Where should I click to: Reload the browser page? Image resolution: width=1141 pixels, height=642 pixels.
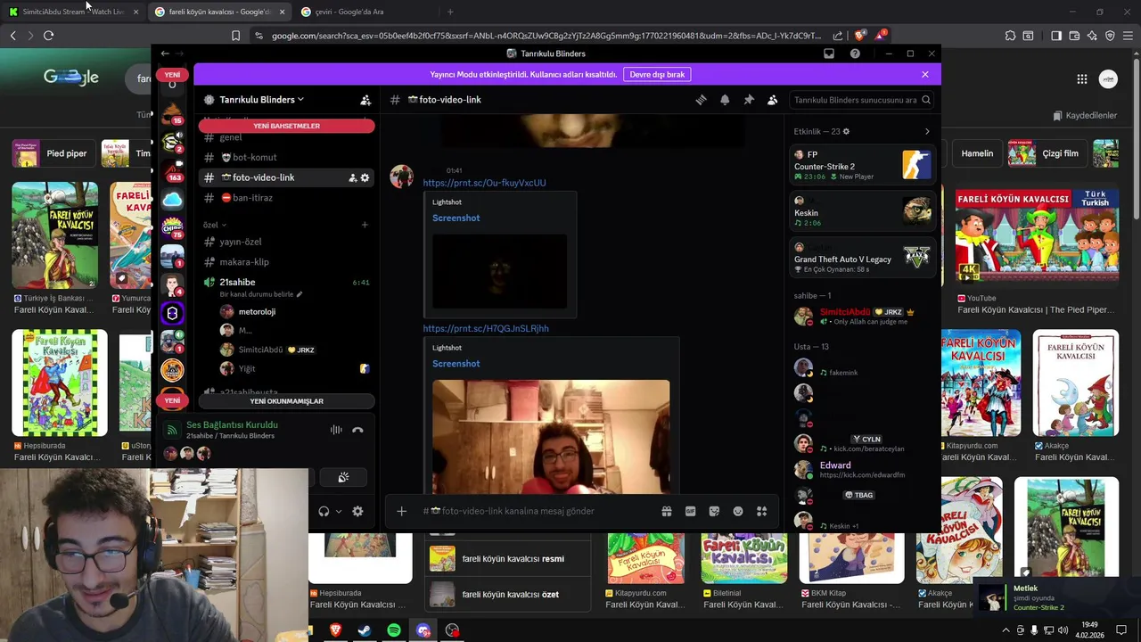pos(48,36)
